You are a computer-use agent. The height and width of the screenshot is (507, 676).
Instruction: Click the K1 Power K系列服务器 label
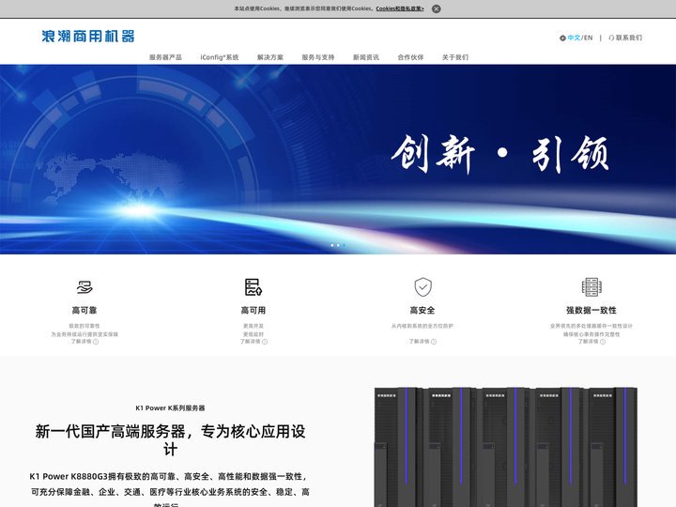pyautogui.click(x=170, y=407)
